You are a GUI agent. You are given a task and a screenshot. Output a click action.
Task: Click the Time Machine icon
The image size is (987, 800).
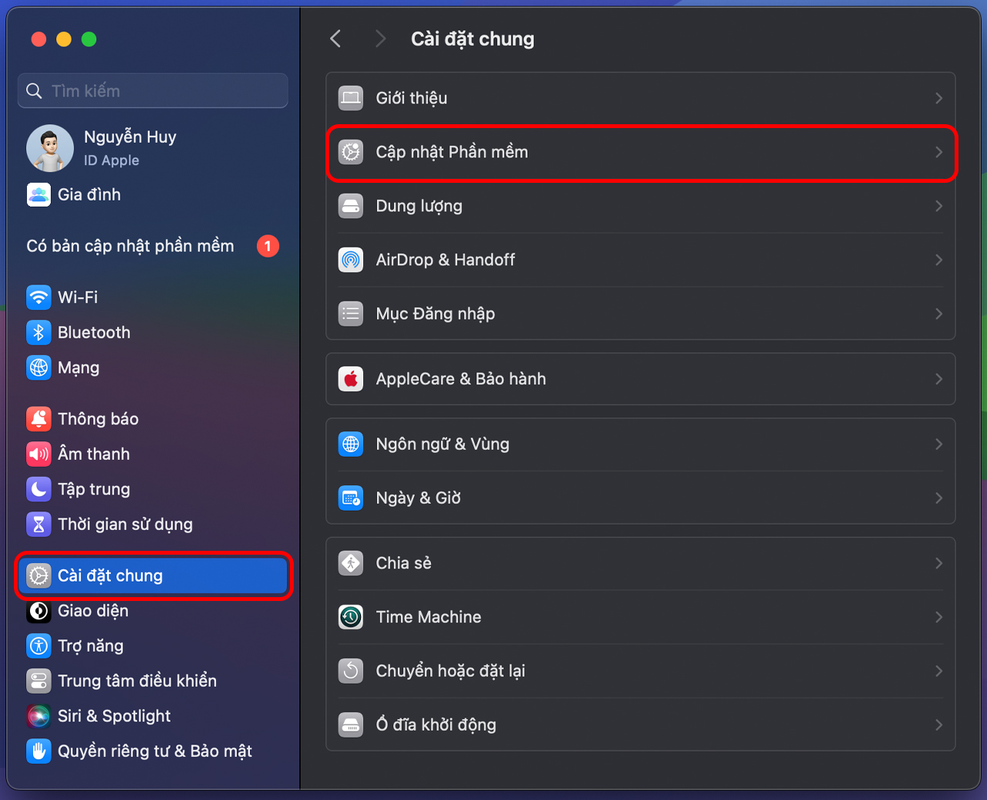pos(351,617)
